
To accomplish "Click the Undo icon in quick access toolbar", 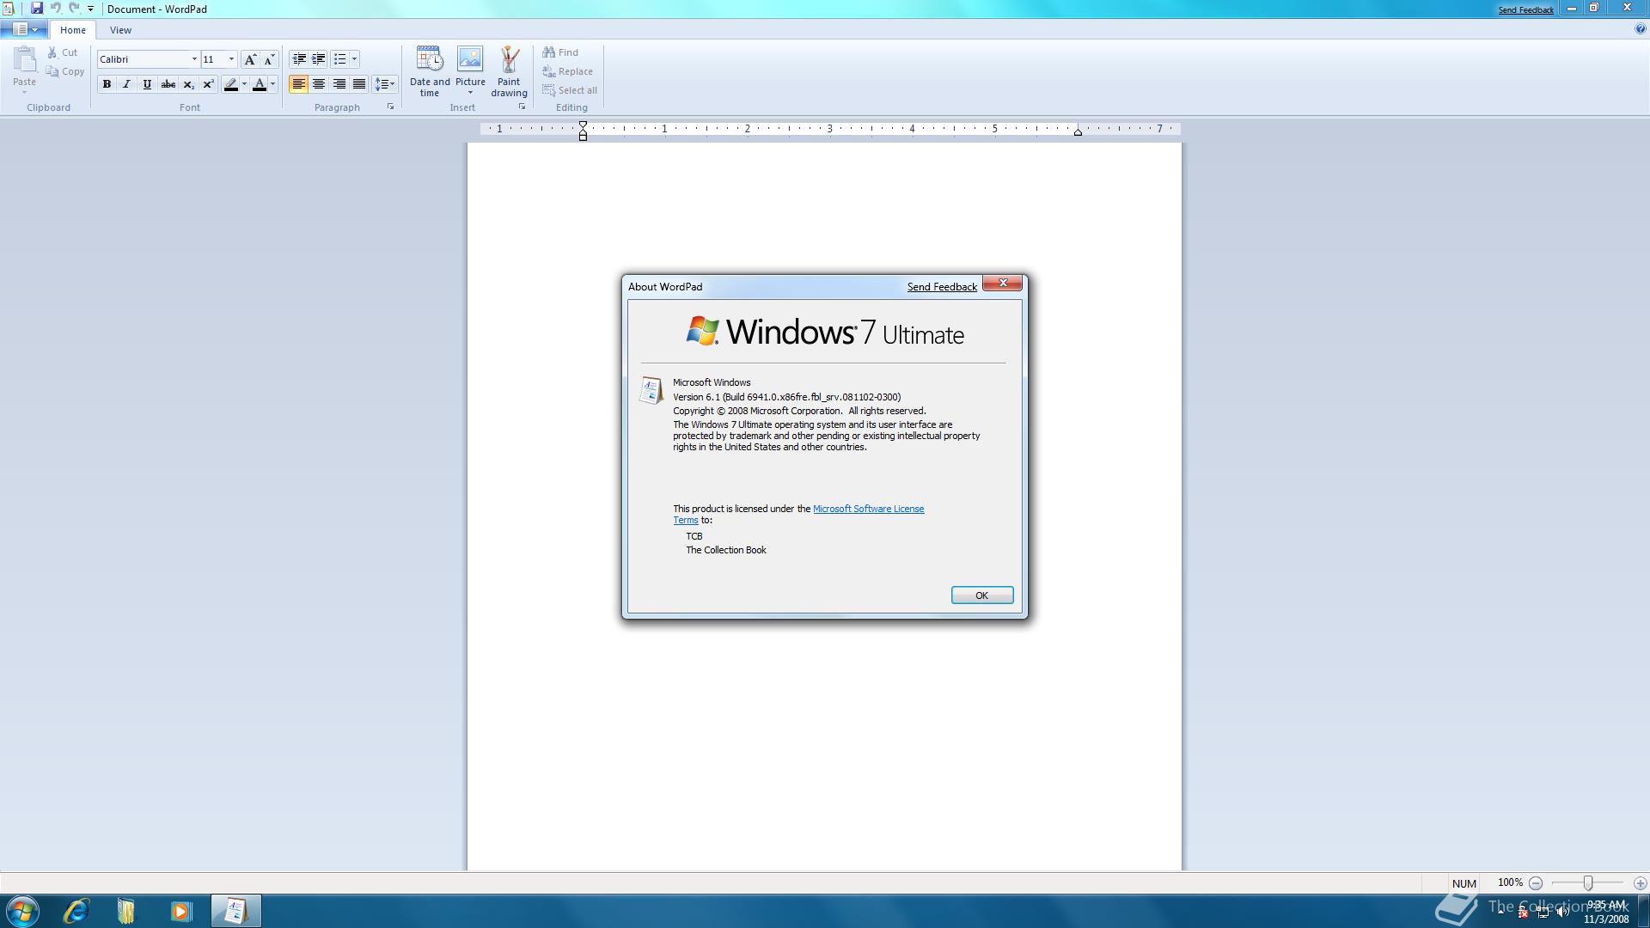I will pyautogui.click(x=55, y=9).
